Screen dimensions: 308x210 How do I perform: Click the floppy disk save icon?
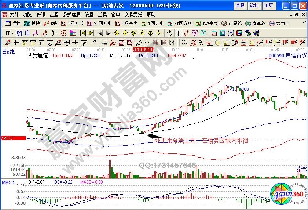239,33
